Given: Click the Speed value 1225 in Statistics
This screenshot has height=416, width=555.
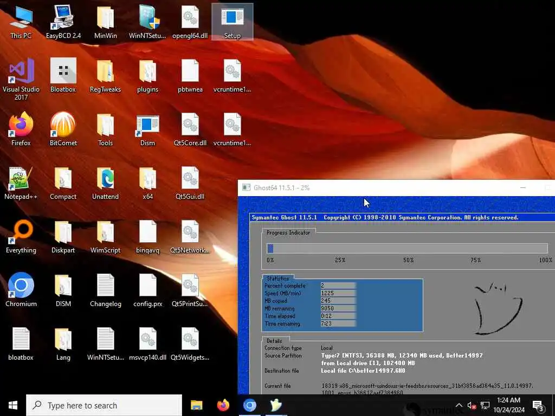Looking at the screenshot, I should pyautogui.click(x=338, y=293).
